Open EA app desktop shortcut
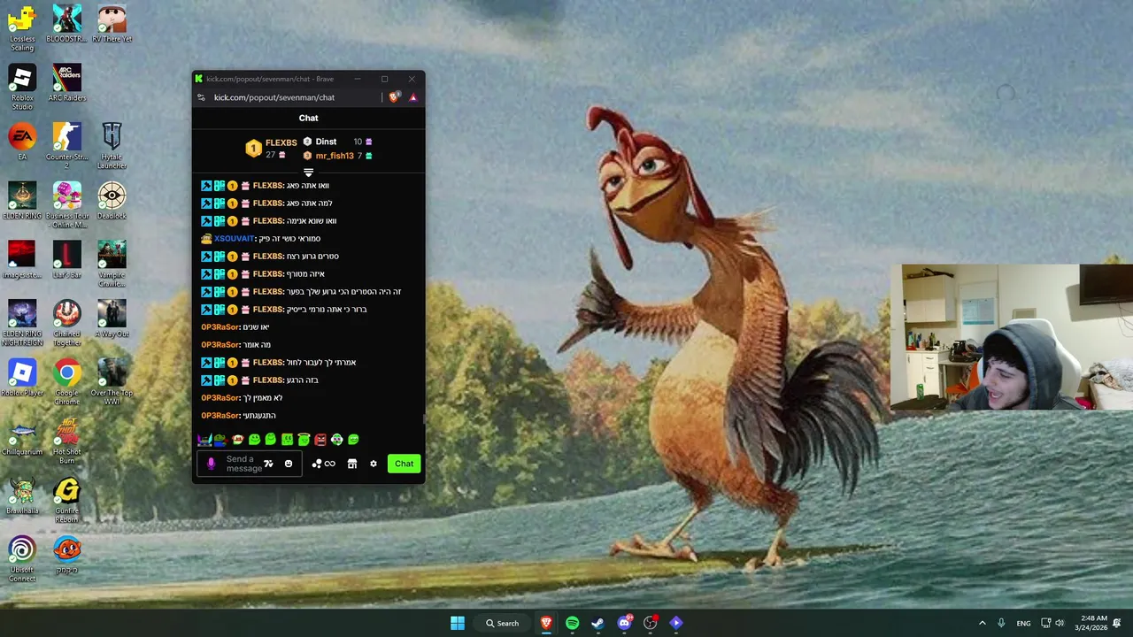 22,142
